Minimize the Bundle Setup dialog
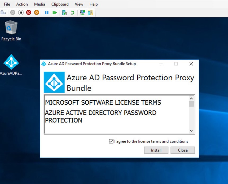The height and width of the screenshot is (184, 228). [161, 64]
